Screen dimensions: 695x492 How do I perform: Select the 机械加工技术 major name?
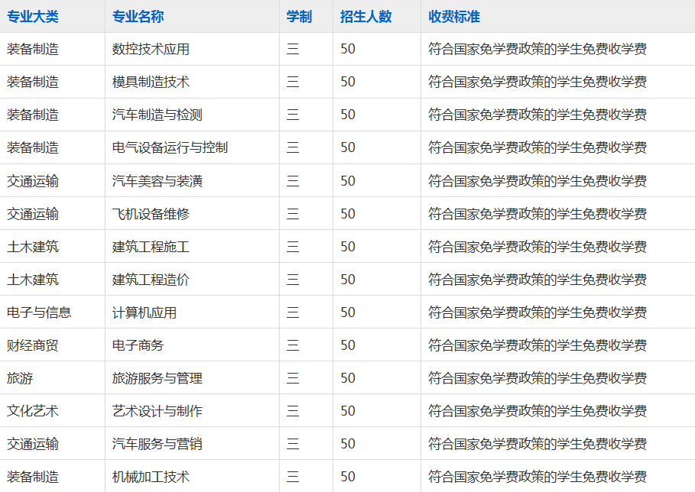[151, 477]
